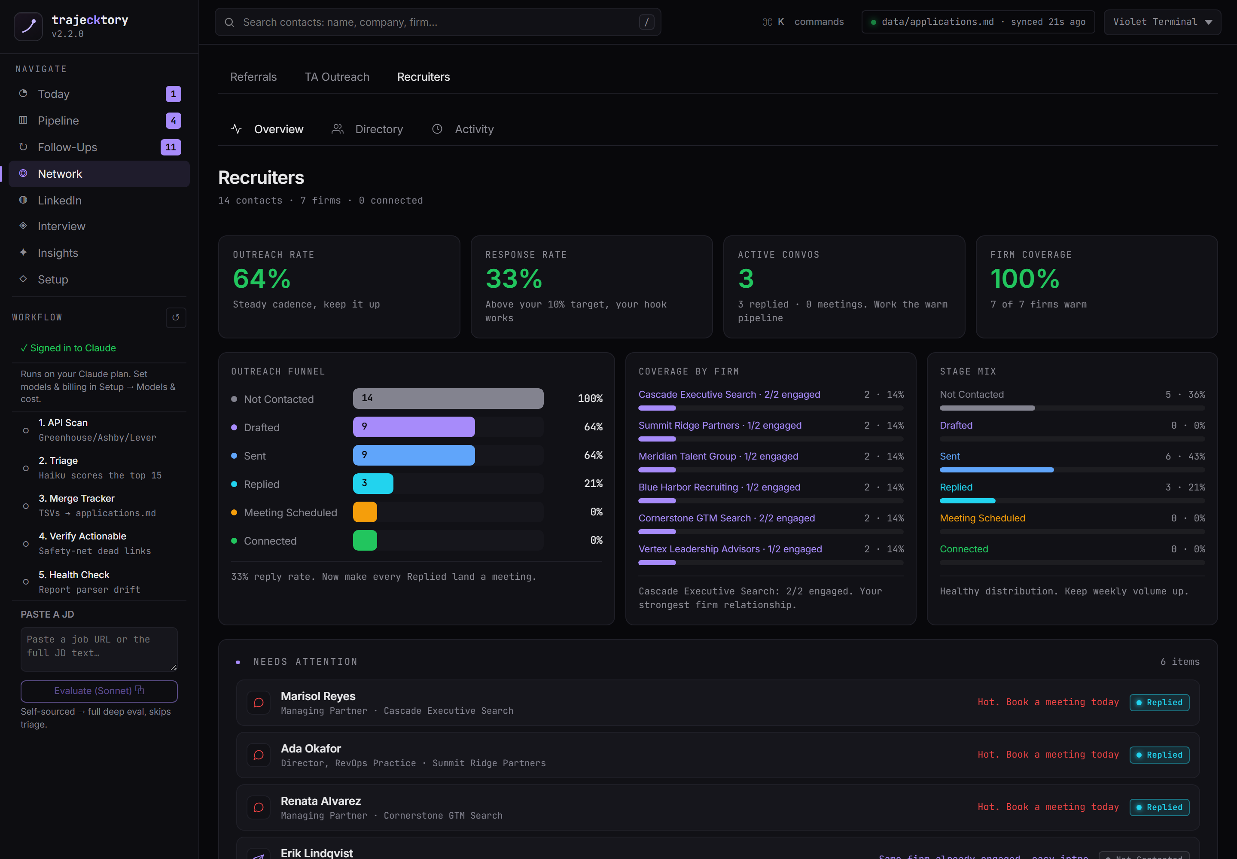Click the Setup diamond icon
1237x859 pixels.
coord(23,279)
